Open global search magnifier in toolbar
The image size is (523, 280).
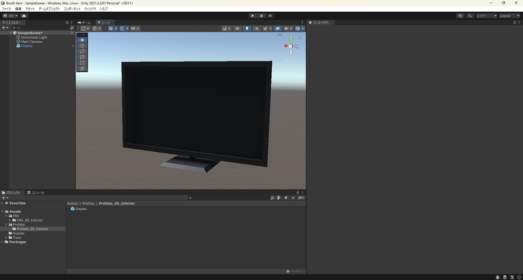[x=470, y=16]
